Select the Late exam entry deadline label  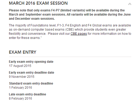pyautogui.click(x=27, y=94)
